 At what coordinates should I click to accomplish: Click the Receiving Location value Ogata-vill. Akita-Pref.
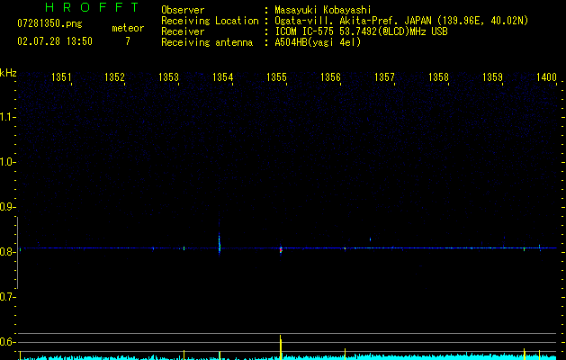(353, 21)
